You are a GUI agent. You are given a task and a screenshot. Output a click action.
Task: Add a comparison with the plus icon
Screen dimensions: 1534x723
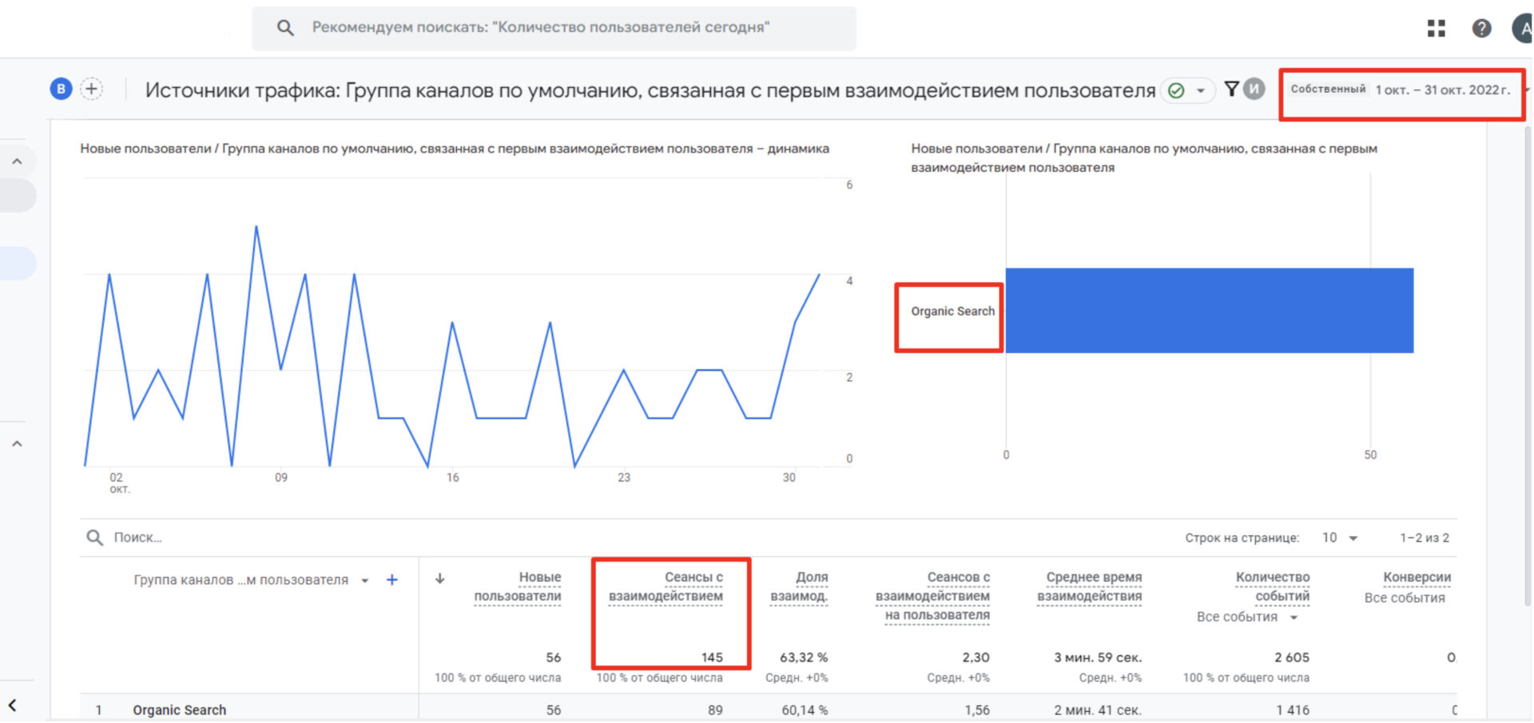(92, 89)
